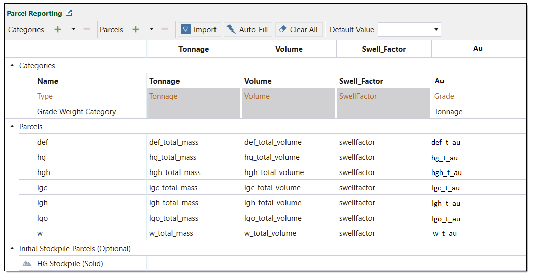Viewport: 537px width, 278px height.
Task: Add a new parcel with green plus
Action: coord(136,30)
